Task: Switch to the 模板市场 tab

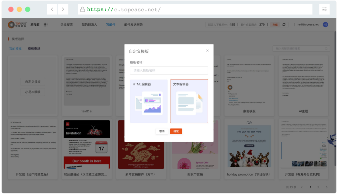Action: click(34, 48)
